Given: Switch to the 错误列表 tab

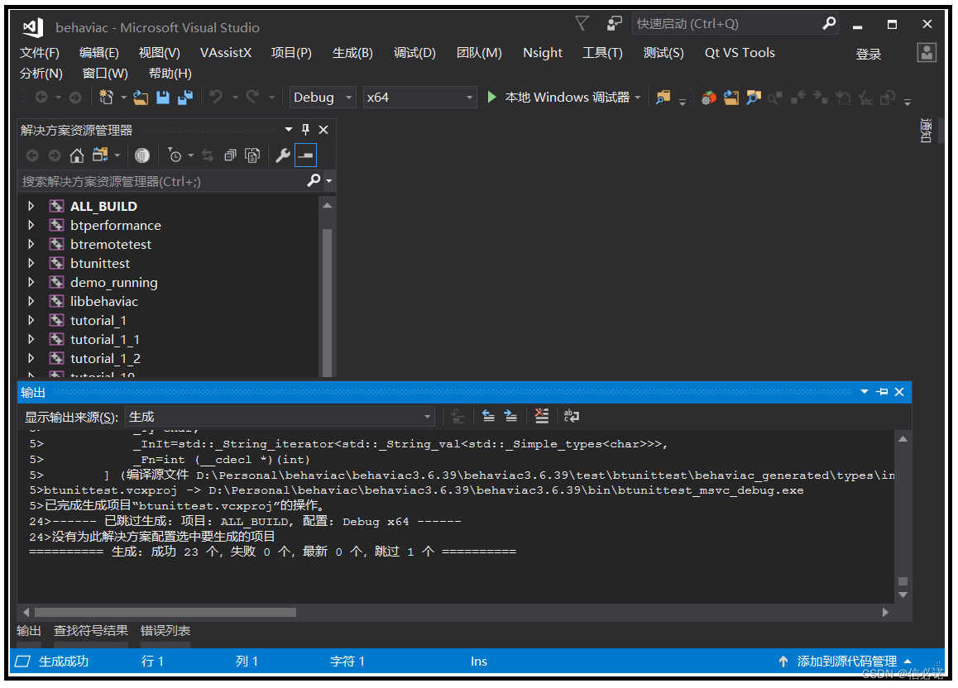Looking at the screenshot, I should point(165,631).
